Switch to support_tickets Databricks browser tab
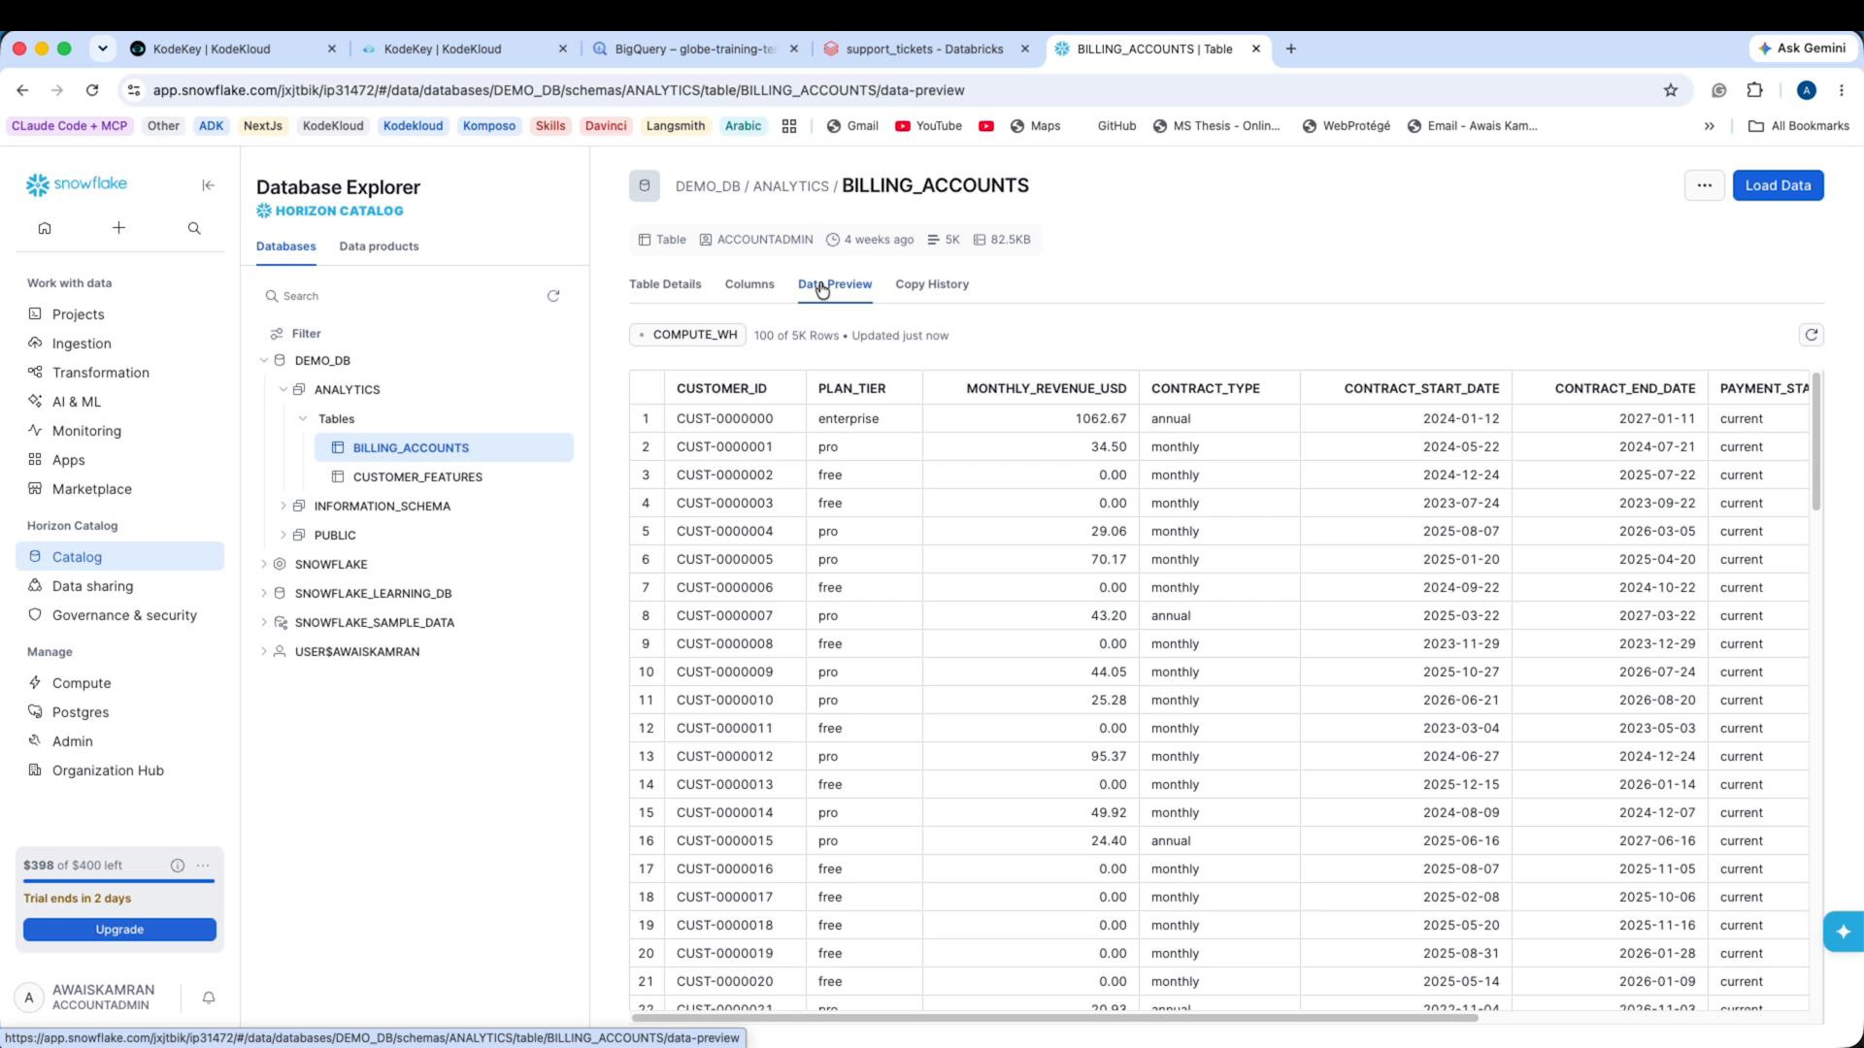Image resolution: width=1864 pixels, height=1048 pixels. tap(924, 49)
